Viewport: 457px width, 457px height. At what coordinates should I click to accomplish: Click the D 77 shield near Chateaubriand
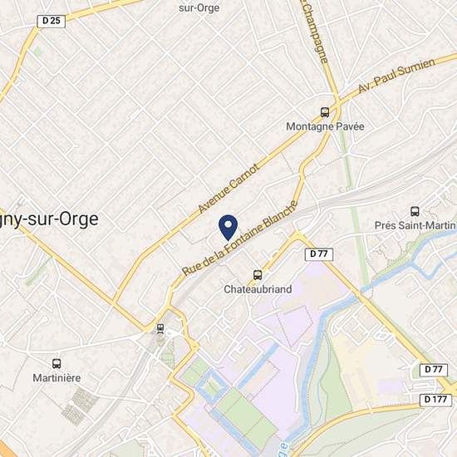[x=319, y=254]
